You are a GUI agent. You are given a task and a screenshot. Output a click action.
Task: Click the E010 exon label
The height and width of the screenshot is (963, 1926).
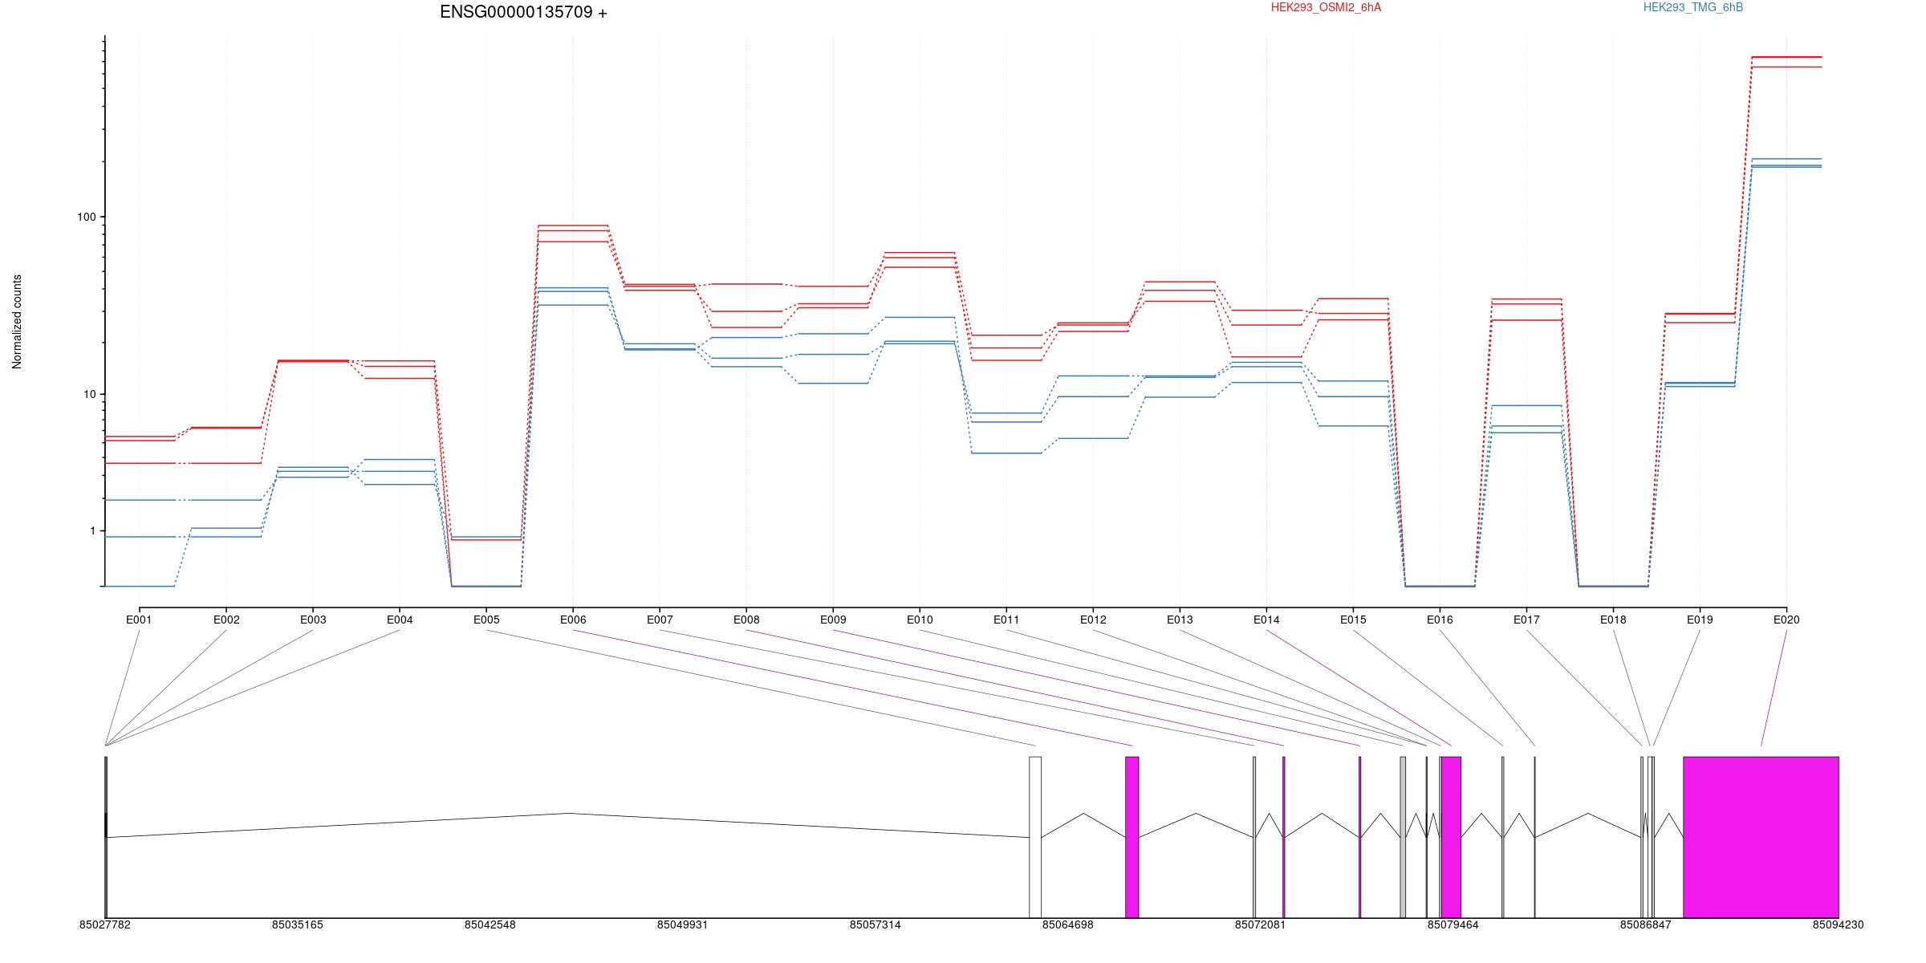pyautogui.click(x=920, y=620)
